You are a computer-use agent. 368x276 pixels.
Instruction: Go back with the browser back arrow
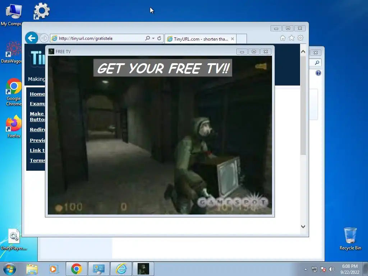32,38
